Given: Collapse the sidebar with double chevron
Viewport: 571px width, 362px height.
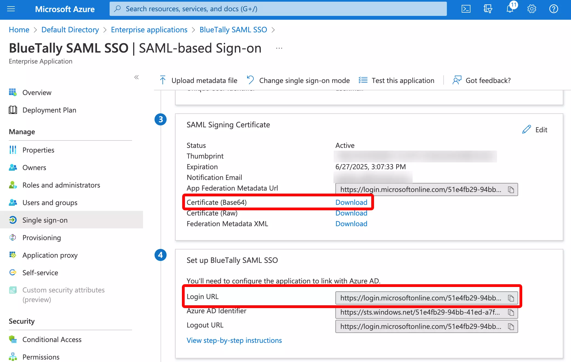Looking at the screenshot, I should [x=136, y=77].
